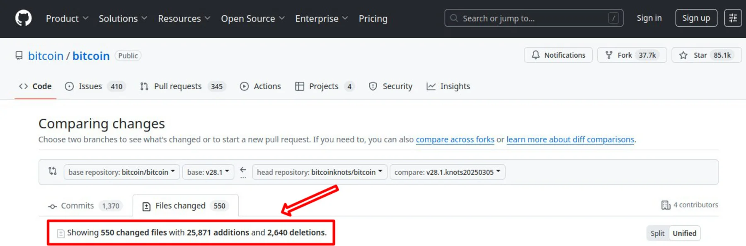Fork the bitcoin repository
The width and height of the screenshot is (746, 246).
[x=631, y=55]
